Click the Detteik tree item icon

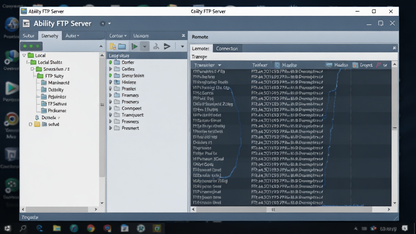37,117
